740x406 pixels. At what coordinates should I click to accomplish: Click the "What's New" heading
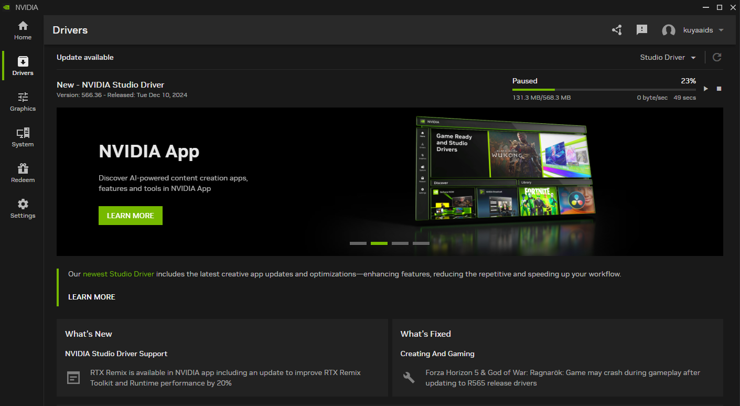89,334
